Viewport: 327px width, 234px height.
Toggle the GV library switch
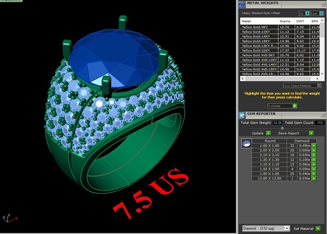(304, 13)
